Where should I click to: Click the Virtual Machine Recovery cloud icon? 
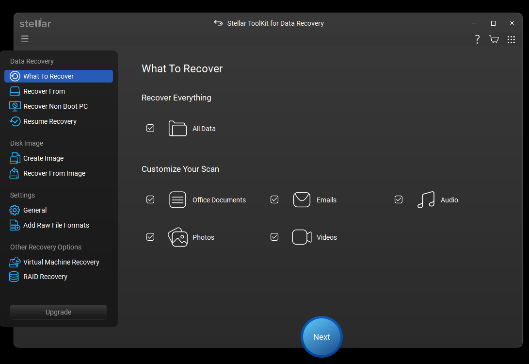coord(15,262)
